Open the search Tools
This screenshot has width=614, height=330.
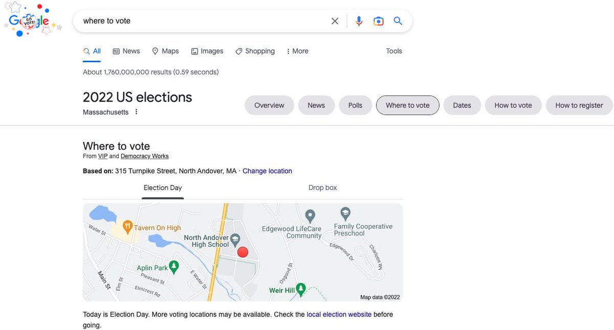[x=394, y=51]
